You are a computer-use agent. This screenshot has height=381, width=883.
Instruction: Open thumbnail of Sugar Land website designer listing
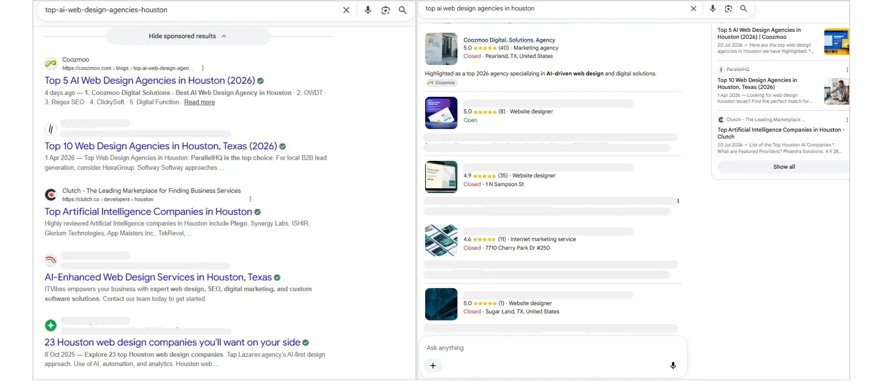point(441,304)
